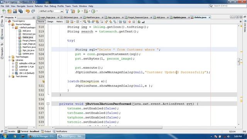The image size is (247, 139).
Task: Run the project with the green arrow
Action: (79, 11)
